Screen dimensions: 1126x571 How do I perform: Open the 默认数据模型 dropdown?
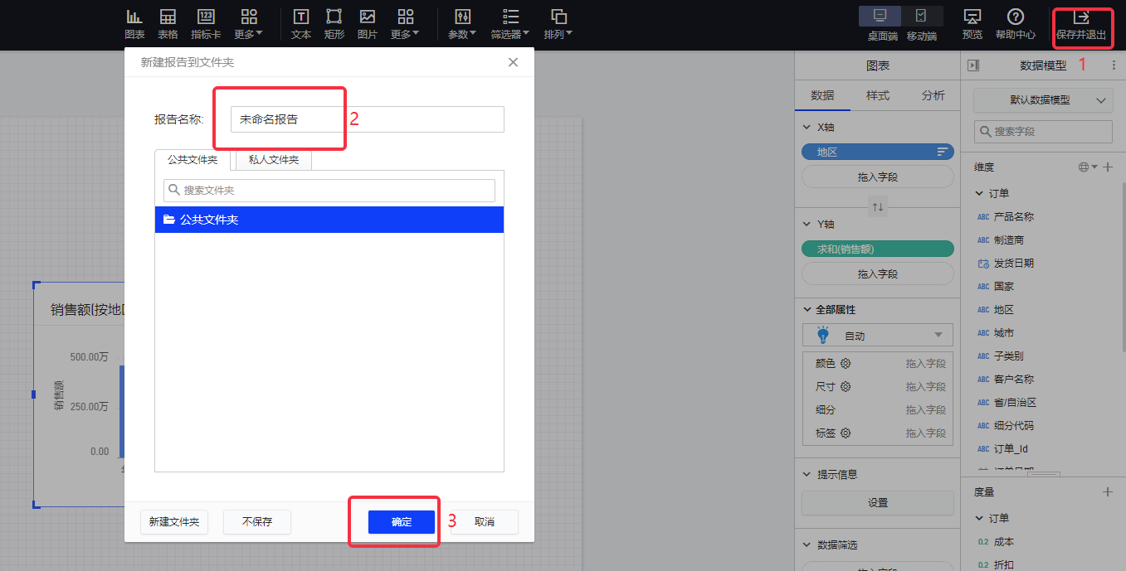point(1043,100)
